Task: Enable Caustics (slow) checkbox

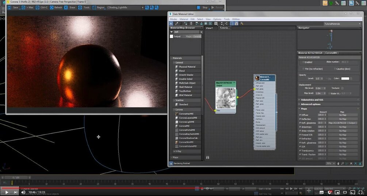Action: pos(335,69)
